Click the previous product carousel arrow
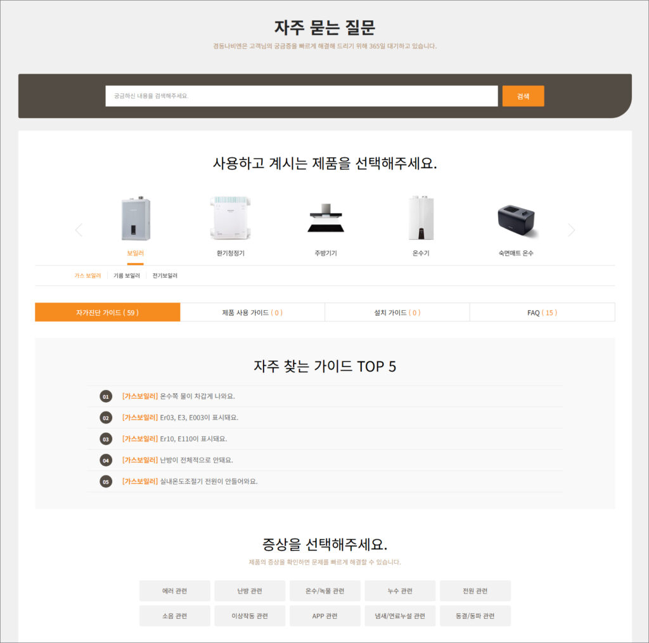 tap(79, 230)
